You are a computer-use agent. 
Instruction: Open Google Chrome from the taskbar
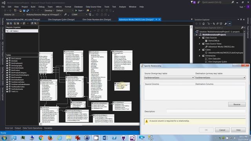(x=41, y=138)
